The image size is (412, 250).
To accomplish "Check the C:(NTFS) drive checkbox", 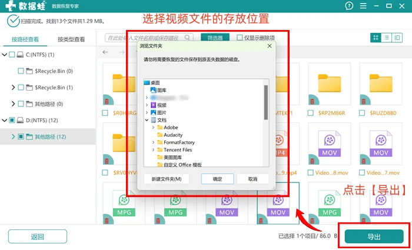I will click(12, 55).
